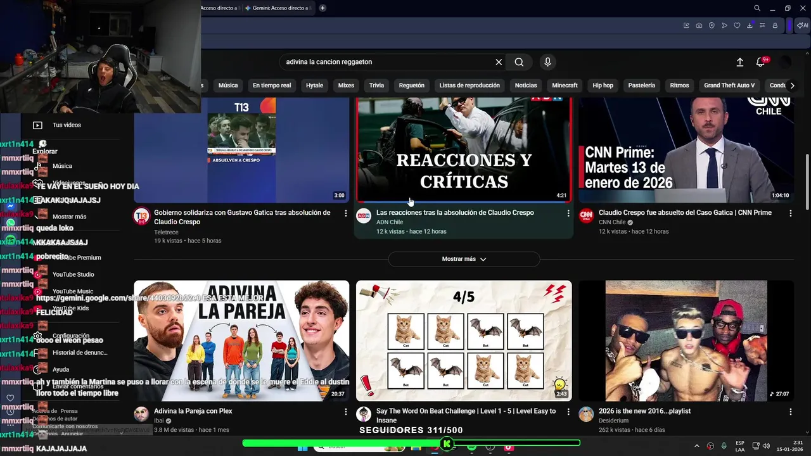The width and height of the screenshot is (811, 456).
Task: Open ADN Chile channel avatar
Action: (x=363, y=216)
